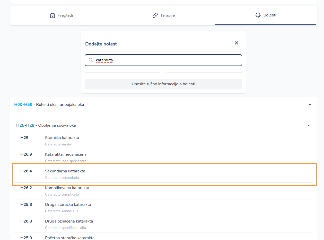Collapse the H25-H28 section chevron
Image resolution: width=324 pixels, height=240 pixels.
click(309, 125)
